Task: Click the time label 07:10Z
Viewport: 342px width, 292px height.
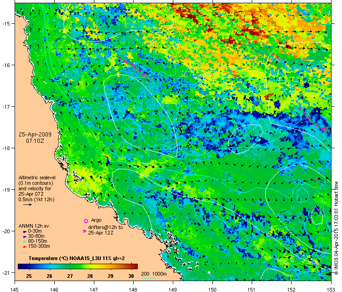Action: pos(35,141)
